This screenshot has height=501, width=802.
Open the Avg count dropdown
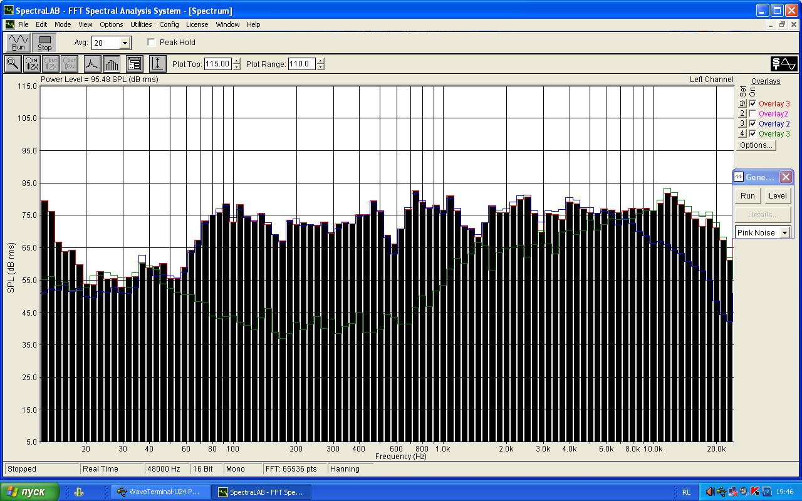pyautogui.click(x=125, y=43)
